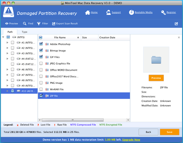
Task: Check the Office WORD Document checkbox
Action: [x=41, y=70]
